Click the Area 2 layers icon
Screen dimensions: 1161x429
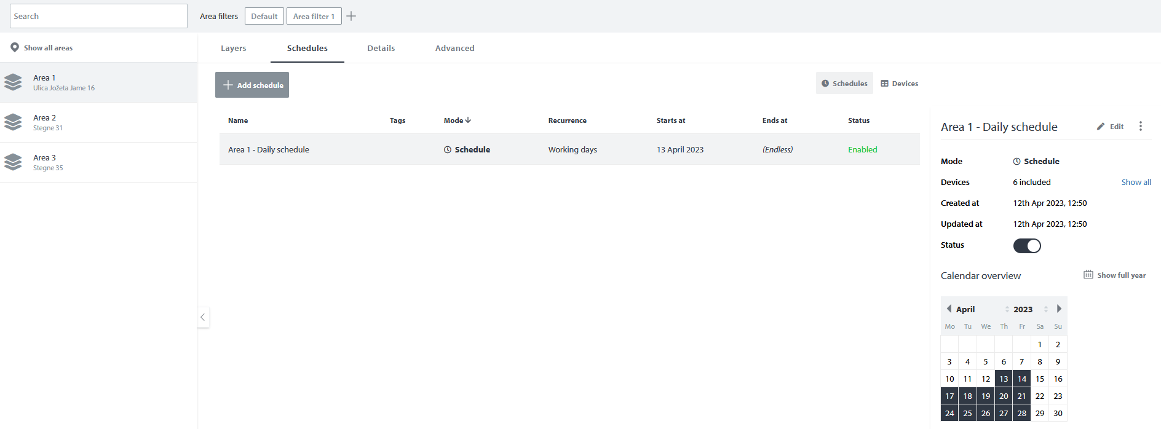(13, 122)
